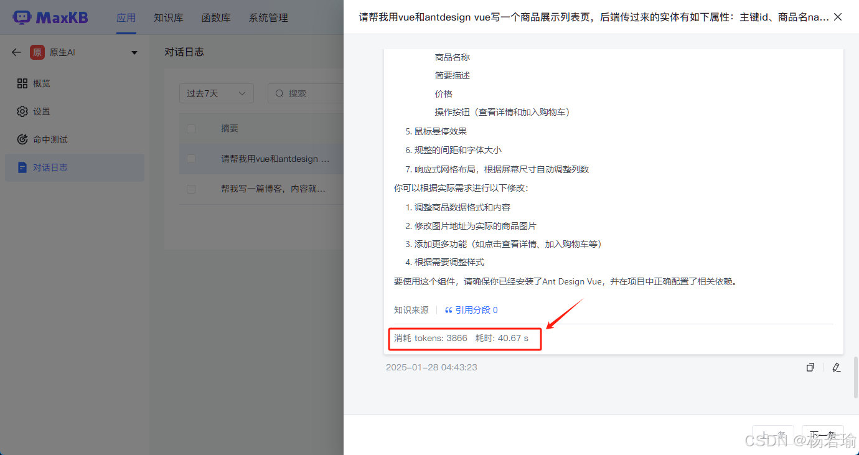Click the 对话日志 document icon

pyautogui.click(x=22, y=167)
